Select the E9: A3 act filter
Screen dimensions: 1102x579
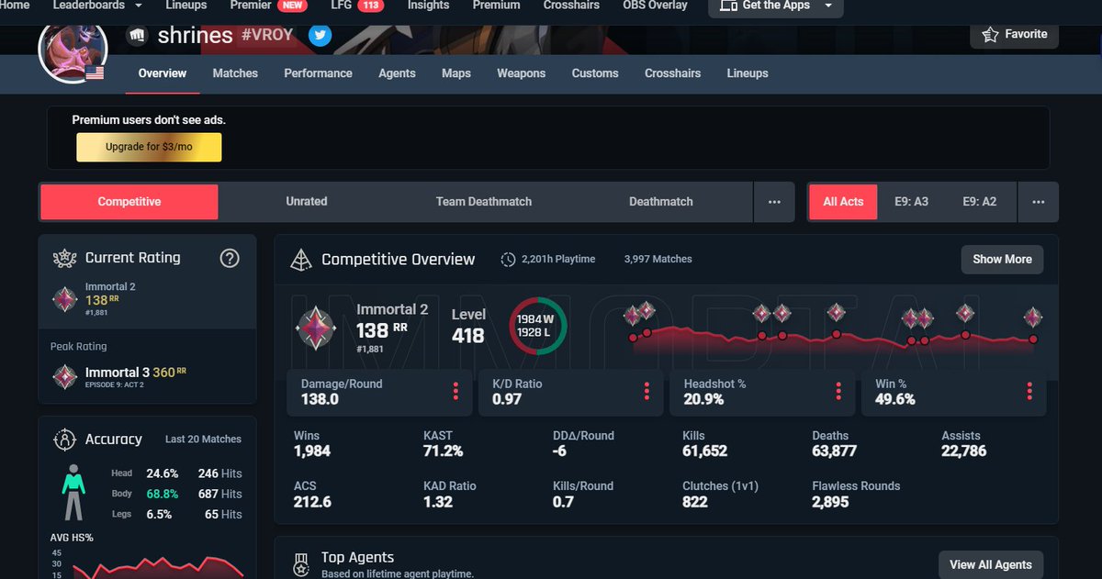[x=911, y=202]
